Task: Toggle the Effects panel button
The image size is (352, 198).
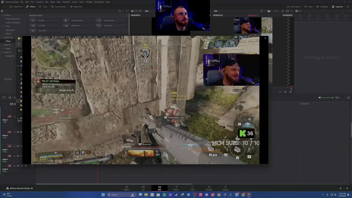Action: (31, 7)
